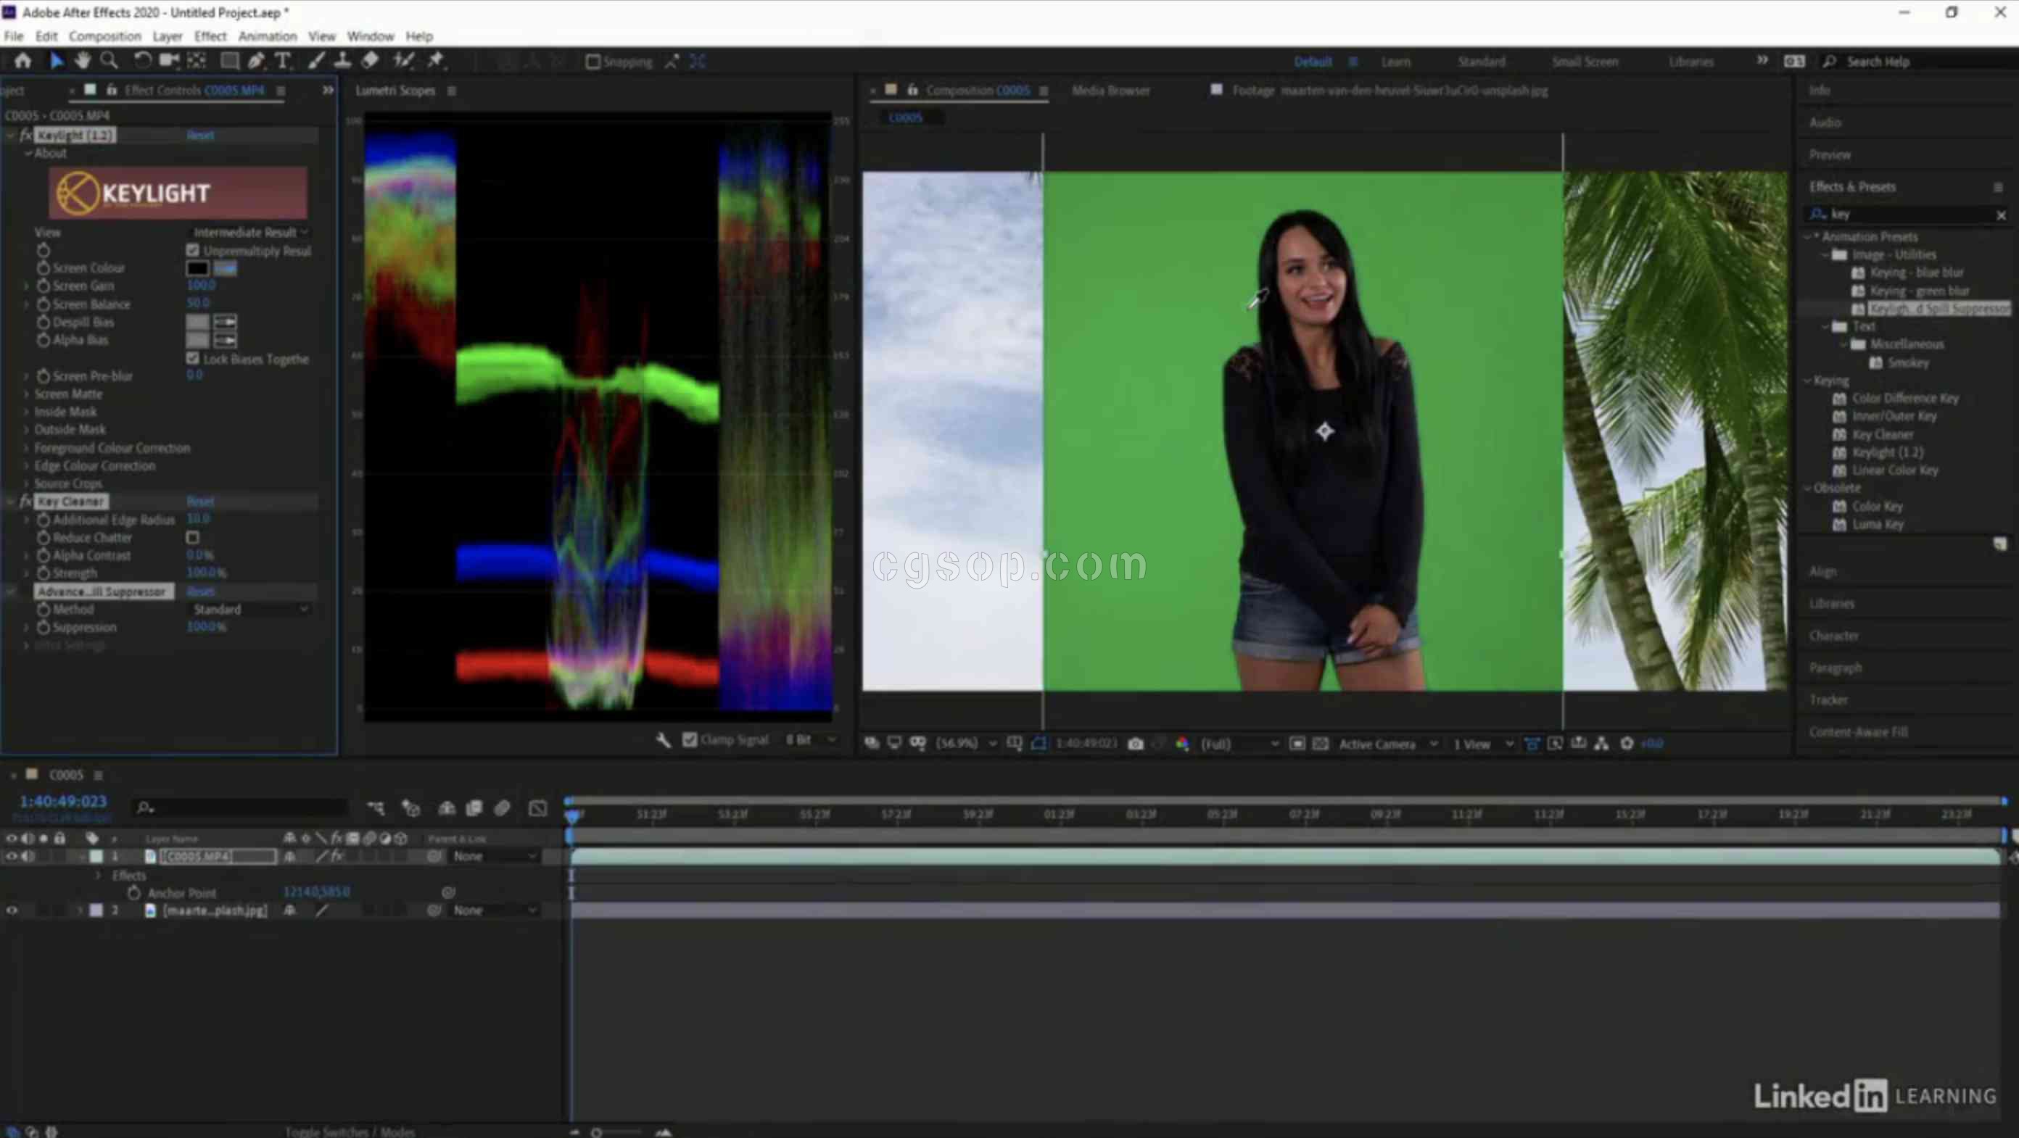Hide the maarte...plash.jpg layer
Viewport: 2019px width, 1138px height.
tap(12, 910)
